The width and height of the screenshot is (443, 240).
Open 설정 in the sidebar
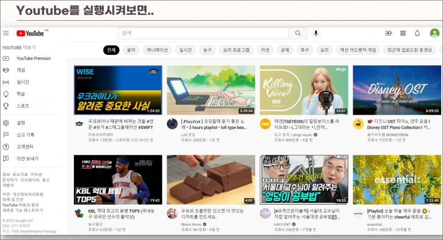coord(21,123)
